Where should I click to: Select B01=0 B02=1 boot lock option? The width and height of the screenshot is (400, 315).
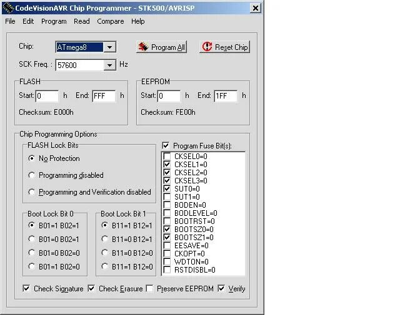[x=31, y=239]
